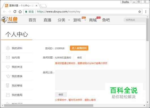Click the red room title warning text
The width and height of the screenshot is (150, 108).
(81, 63)
